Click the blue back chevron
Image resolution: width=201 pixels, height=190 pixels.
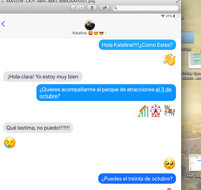[3, 24]
